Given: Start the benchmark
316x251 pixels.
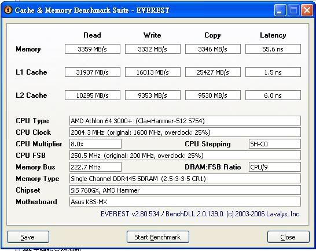Looking at the screenshot, I should click(x=158, y=237).
